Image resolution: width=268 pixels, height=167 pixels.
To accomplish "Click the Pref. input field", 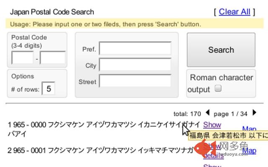I will (135, 48).
